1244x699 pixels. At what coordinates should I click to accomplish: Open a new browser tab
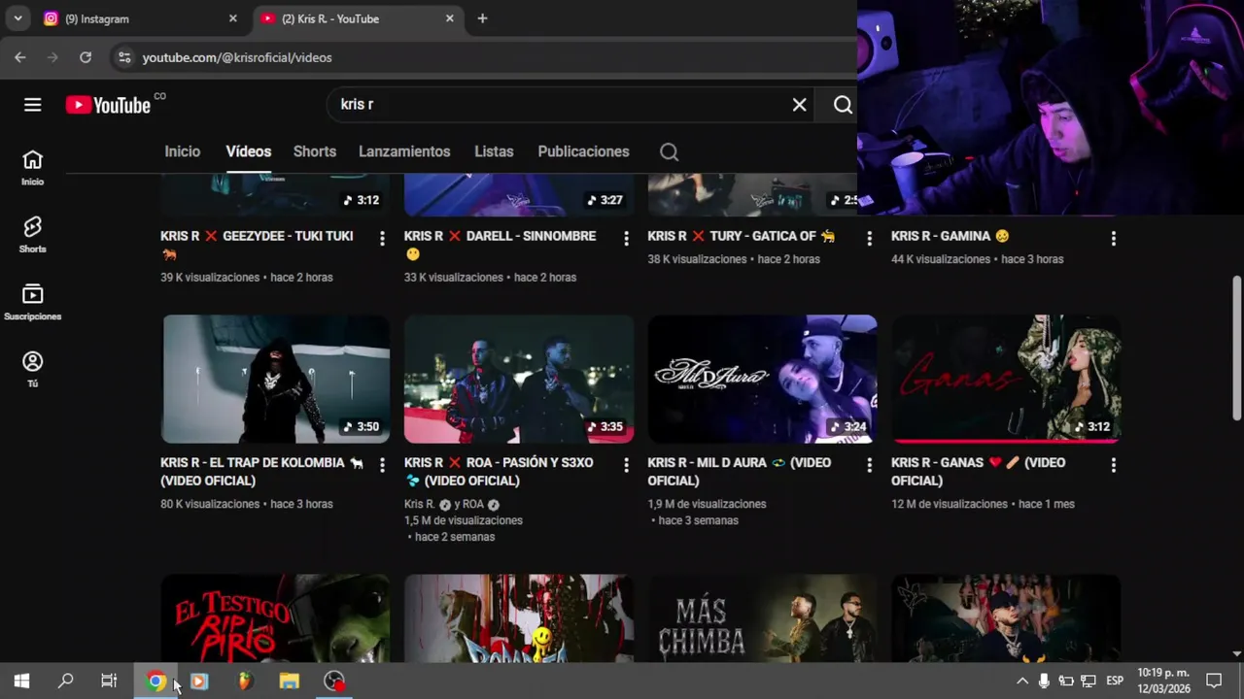482,18
